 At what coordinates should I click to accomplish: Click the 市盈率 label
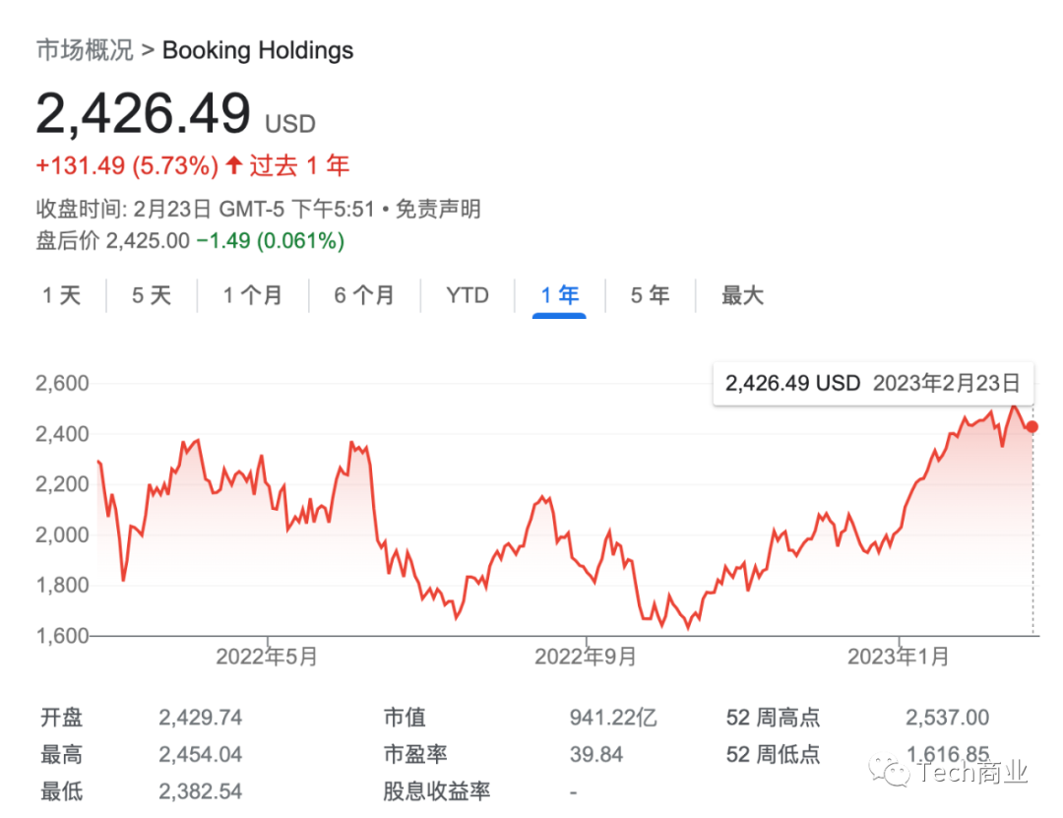415,754
